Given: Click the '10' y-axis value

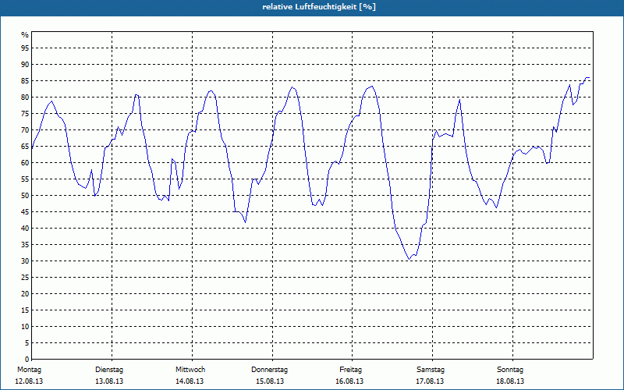Looking at the screenshot, I should click(x=25, y=326).
